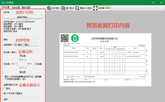Open the 打印设置 tab
This screenshot has width=165, height=102.
[5, 7]
